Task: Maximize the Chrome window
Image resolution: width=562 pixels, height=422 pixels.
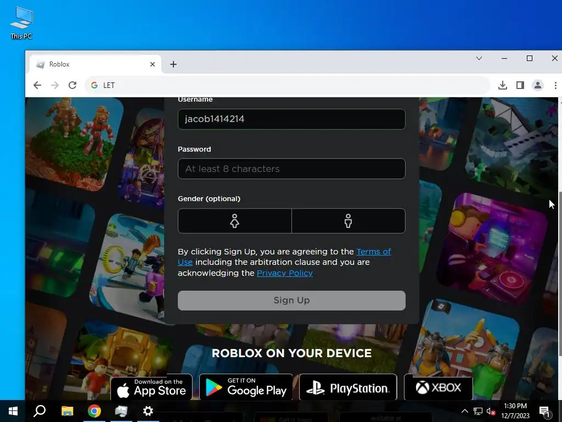Action: tap(530, 58)
